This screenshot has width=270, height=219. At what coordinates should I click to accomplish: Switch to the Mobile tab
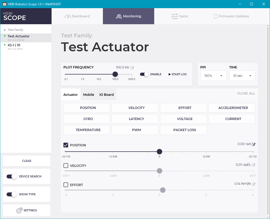(88, 94)
